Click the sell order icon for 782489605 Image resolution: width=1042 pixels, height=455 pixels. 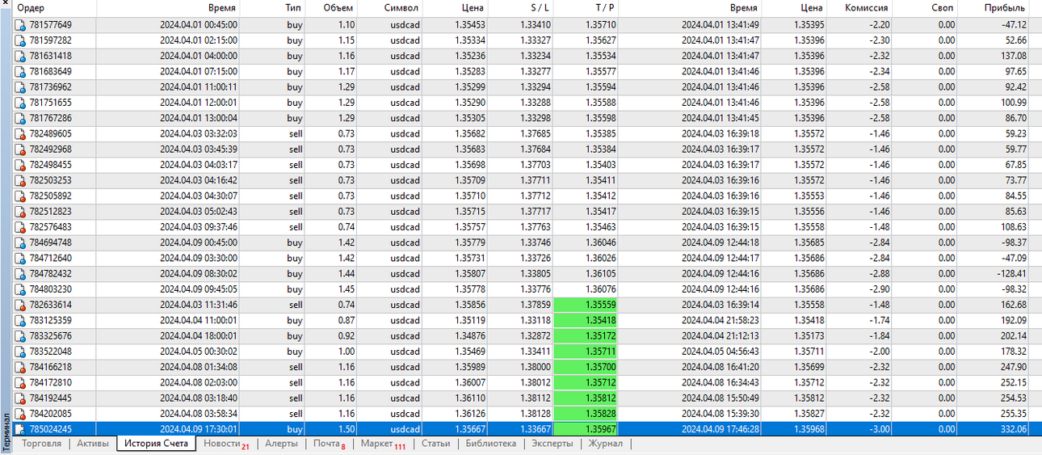(21, 133)
